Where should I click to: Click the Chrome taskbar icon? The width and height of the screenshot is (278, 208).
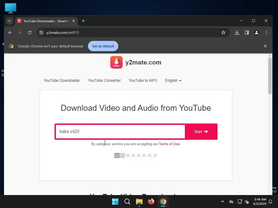[x=163, y=201]
